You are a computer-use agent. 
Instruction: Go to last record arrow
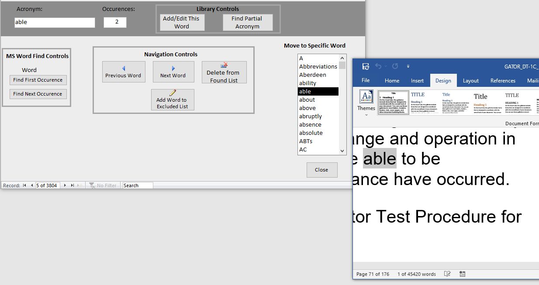tap(73, 185)
